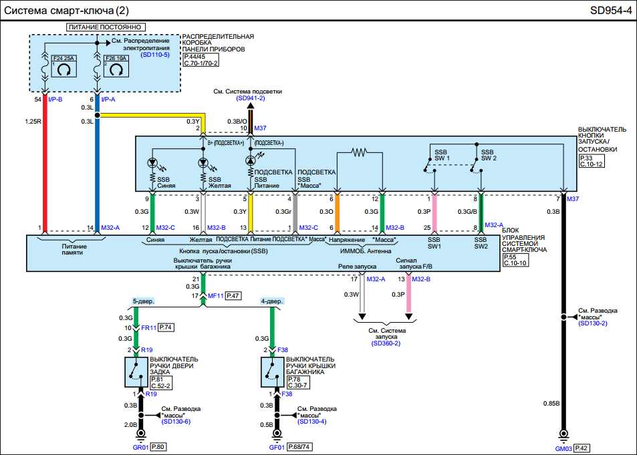Select the 5-двер. variant label
This screenshot has width=637, height=455.
(x=143, y=301)
